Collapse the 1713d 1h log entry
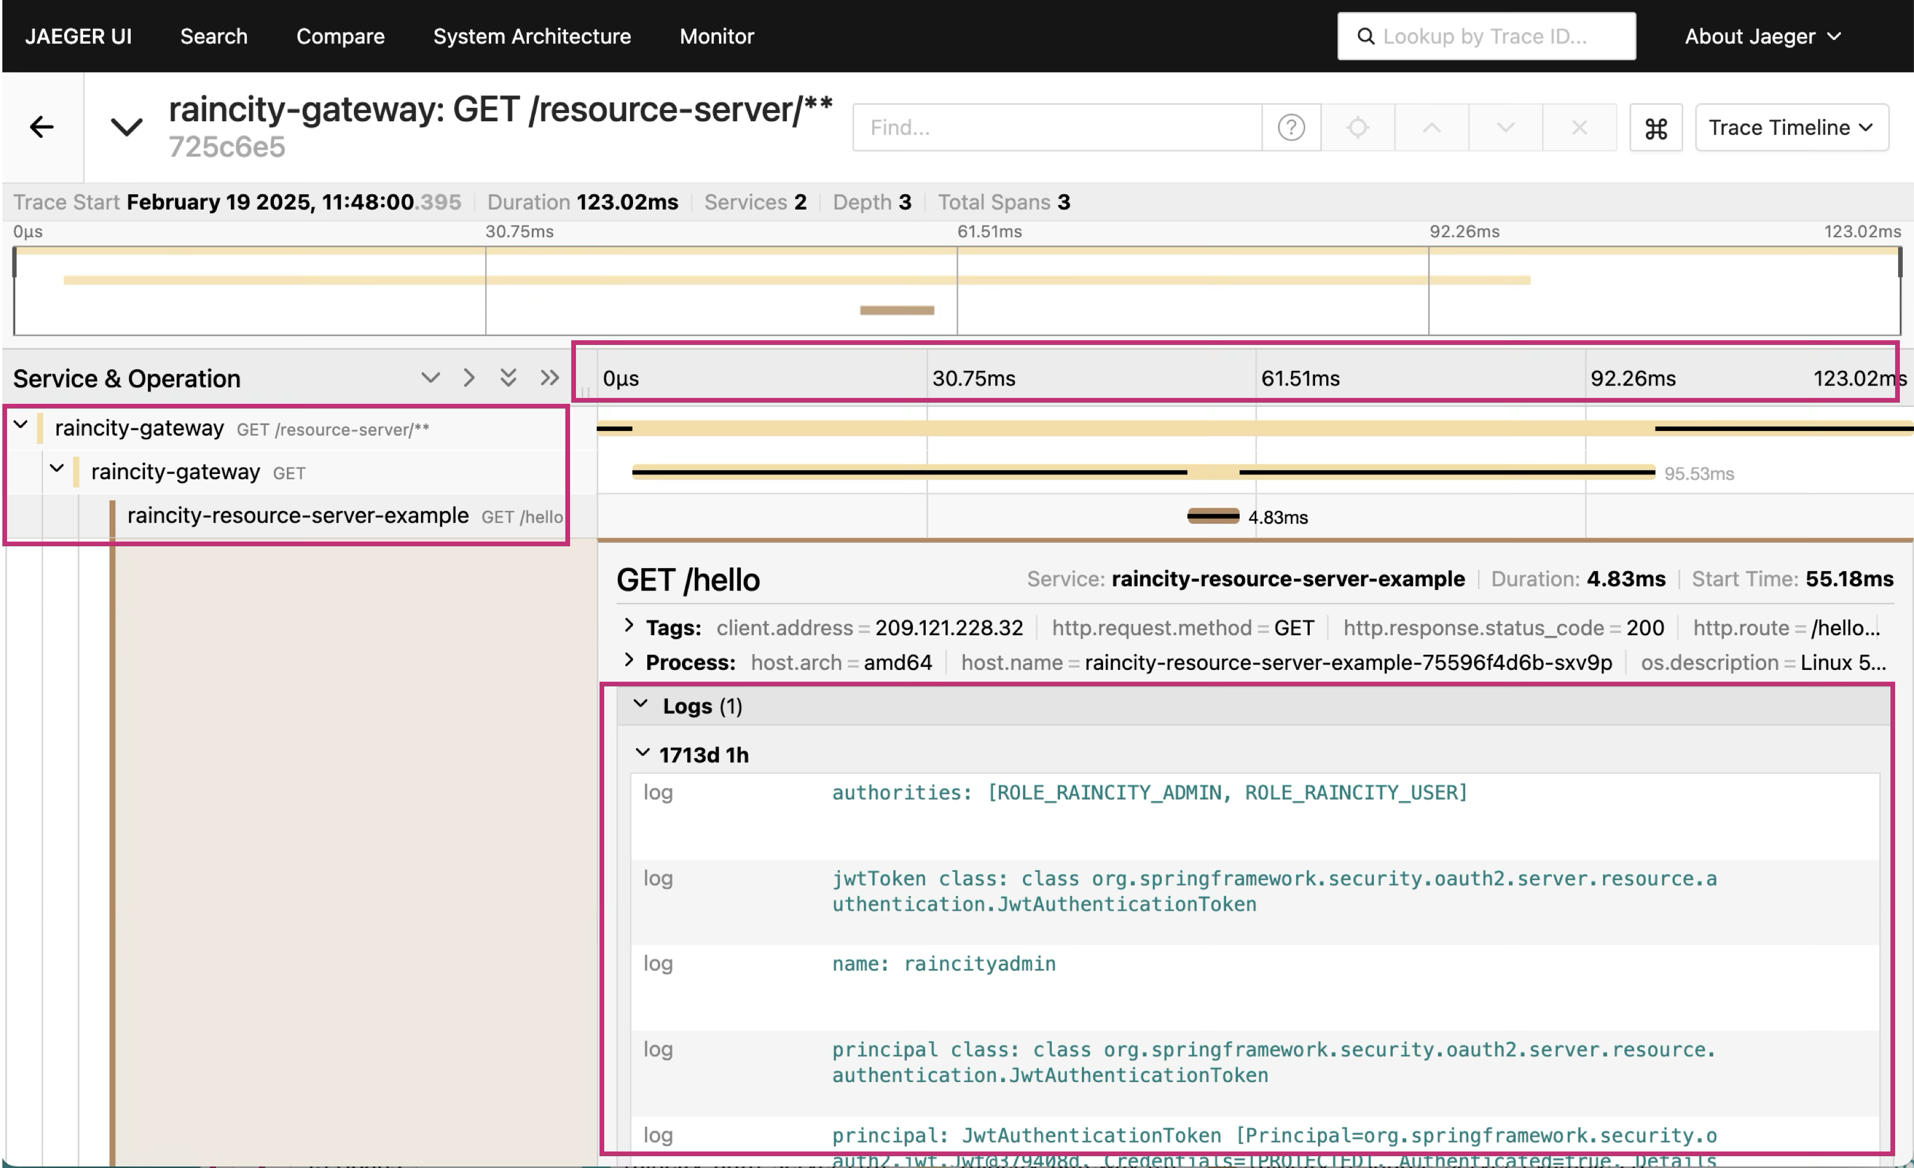The image size is (1914, 1168). [643, 754]
